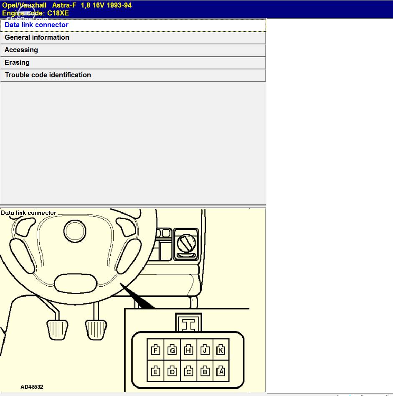Screen dimensions: 393x396
Task: Open the General information section
Action: tap(133, 38)
